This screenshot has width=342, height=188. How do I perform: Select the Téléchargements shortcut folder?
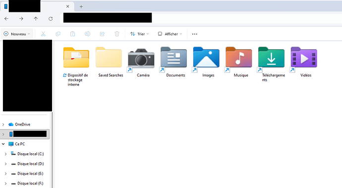(x=272, y=64)
